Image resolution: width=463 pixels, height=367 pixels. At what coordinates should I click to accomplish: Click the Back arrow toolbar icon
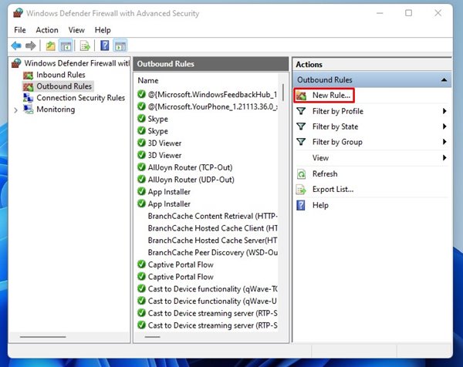(16, 45)
